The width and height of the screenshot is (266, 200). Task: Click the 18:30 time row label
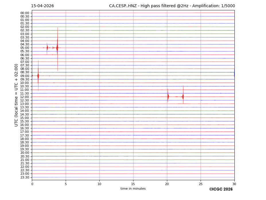click(25, 142)
